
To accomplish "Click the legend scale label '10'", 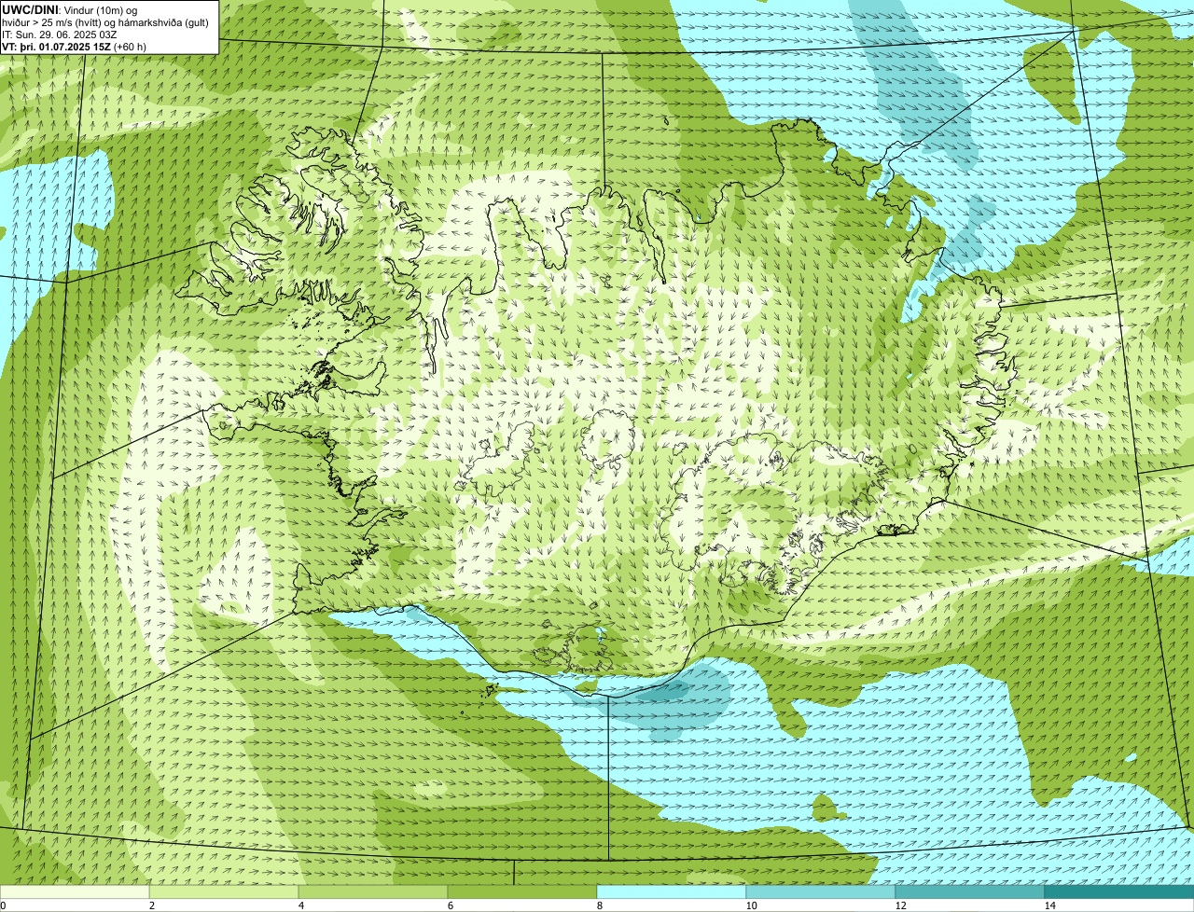I will [x=751, y=905].
